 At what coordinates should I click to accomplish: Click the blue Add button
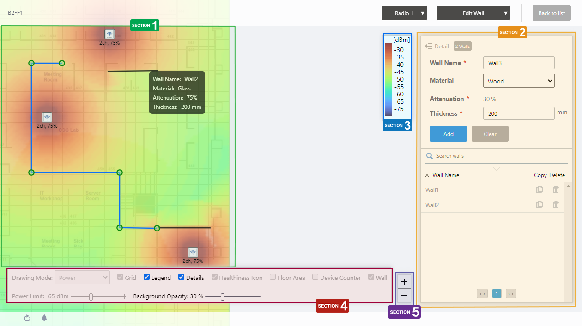448,134
